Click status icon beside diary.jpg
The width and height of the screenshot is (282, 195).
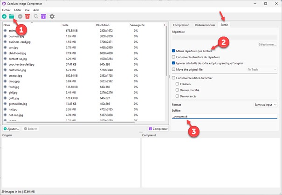click(5, 81)
